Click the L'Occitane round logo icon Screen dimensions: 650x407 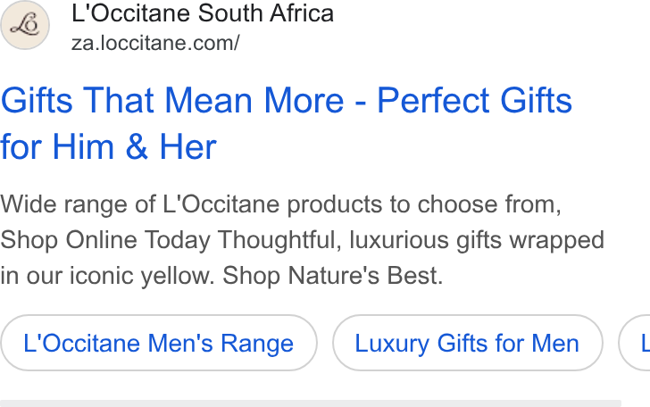tap(25, 25)
